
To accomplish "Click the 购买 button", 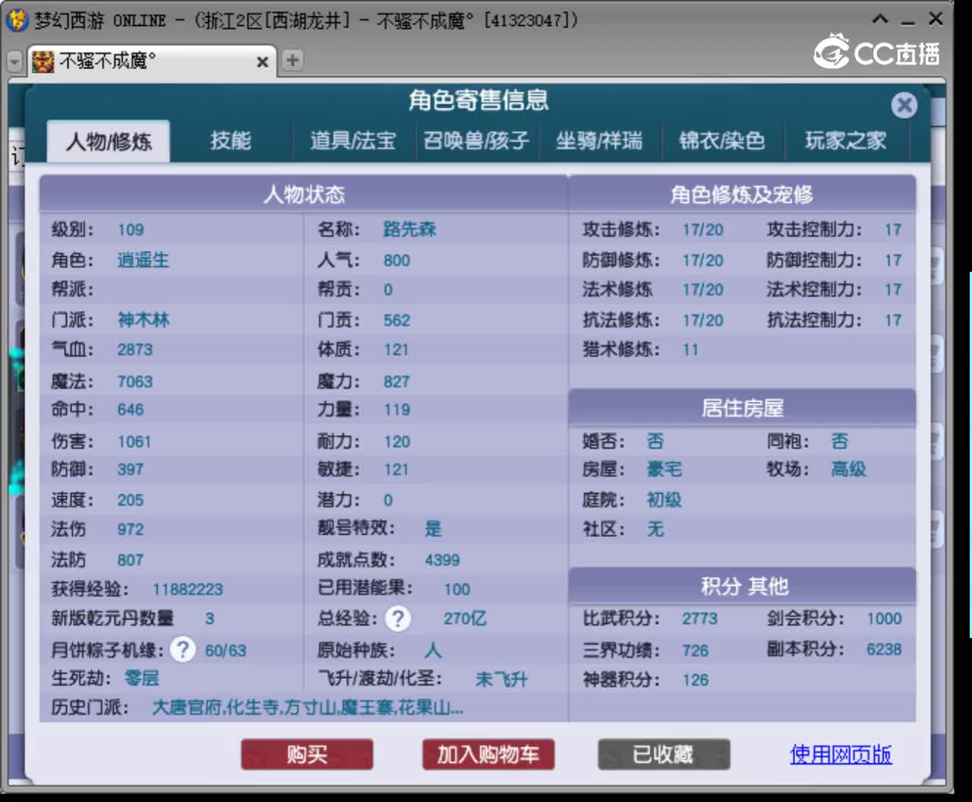I will (x=307, y=754).
